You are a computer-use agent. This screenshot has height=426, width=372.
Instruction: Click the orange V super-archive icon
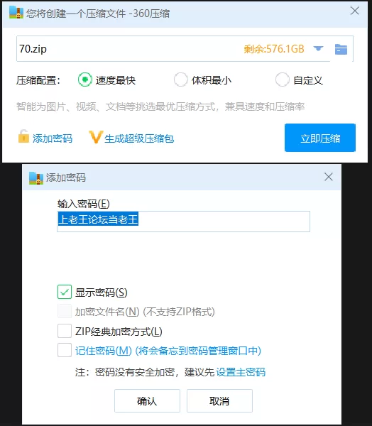[96, 137]
